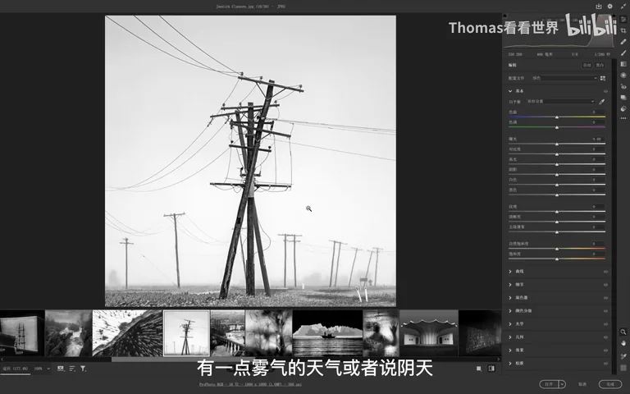630x394 pixels.
Task: Select the boat silhouette cave thumbnail
Action: pos(327,333)
